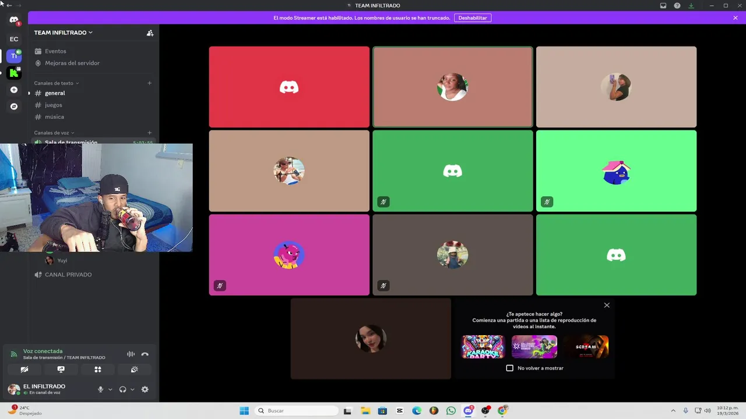Select the magenta participant tile with pink avatar
Viewport: 746px width, 419px height.
pos(289,255)
